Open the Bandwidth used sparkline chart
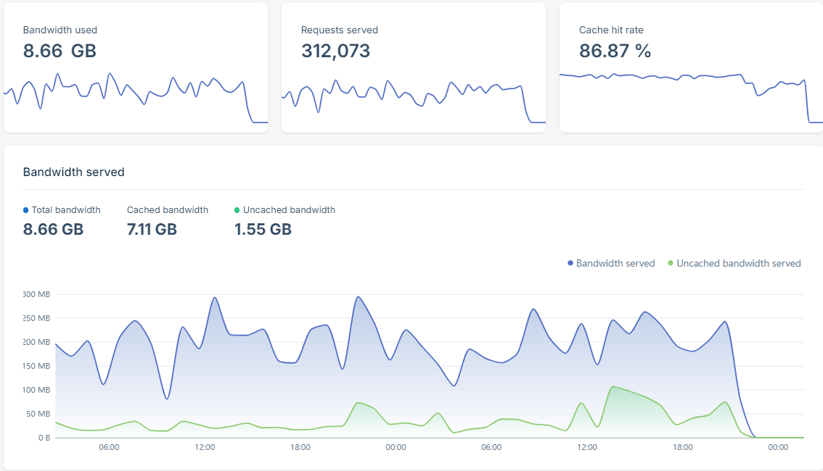823x471 pixels. pyautogui.click(x=135, y=98)
